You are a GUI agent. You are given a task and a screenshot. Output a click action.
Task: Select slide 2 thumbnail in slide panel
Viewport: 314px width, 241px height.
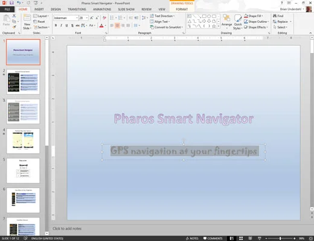[x=23, y=82]
